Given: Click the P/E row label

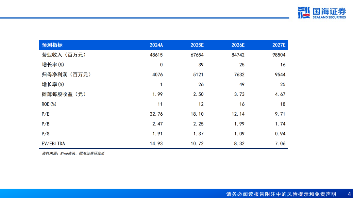Looking at the screenshot, I should pos(45,114).
